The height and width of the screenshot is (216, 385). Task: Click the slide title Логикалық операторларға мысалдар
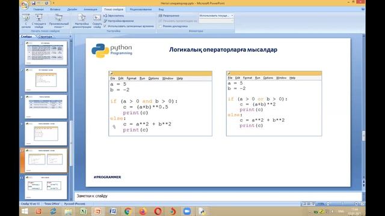click(x=223, y=50)
